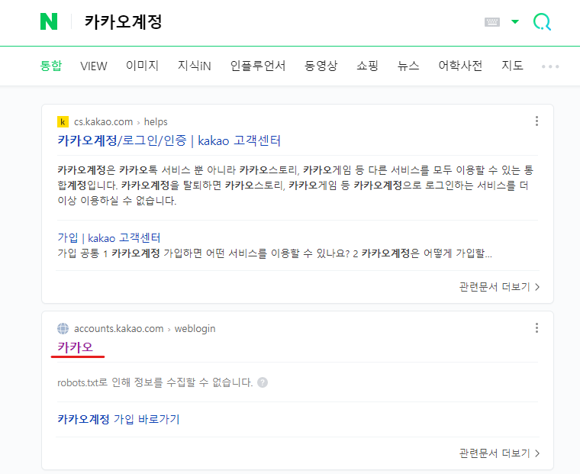The width and height of the screenshot is (580, 474).
Task: Switch to the 동영상 tab
Action: point(321,66)
